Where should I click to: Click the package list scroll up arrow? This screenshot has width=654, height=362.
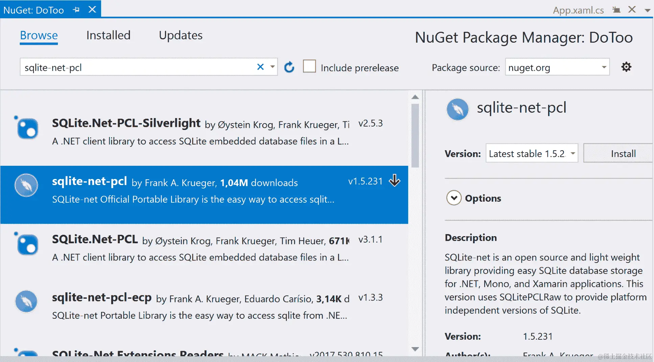[x=415, y=97]
